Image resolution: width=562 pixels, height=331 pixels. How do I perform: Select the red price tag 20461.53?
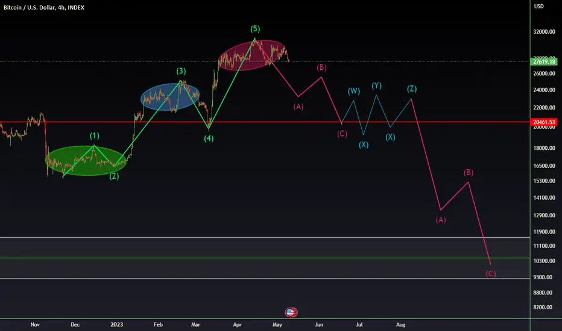click(544, 122)
